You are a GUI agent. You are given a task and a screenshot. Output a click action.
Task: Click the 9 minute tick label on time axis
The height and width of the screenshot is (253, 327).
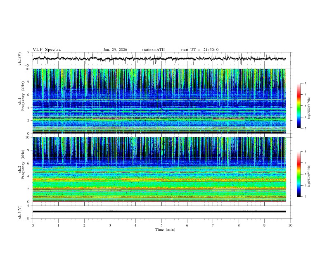pyautogui.click(x=265, y=225)
